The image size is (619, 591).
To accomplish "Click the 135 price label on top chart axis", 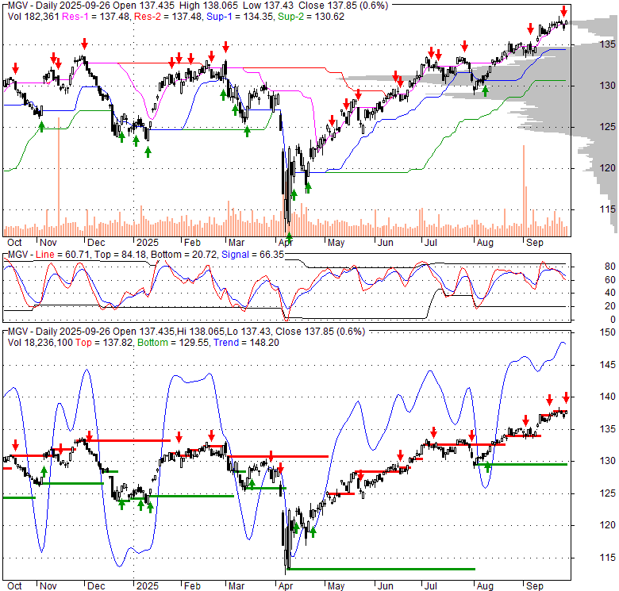I will (x=608, y=44).
